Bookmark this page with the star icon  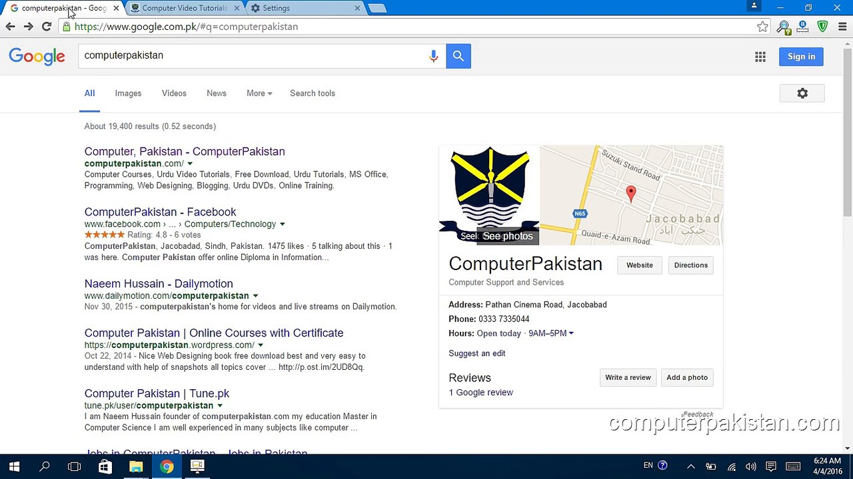(x=762, y=27)
